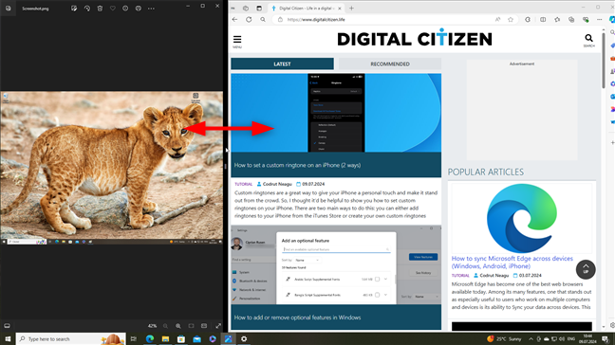Open the notification center icon

click(x=606, y=338)
